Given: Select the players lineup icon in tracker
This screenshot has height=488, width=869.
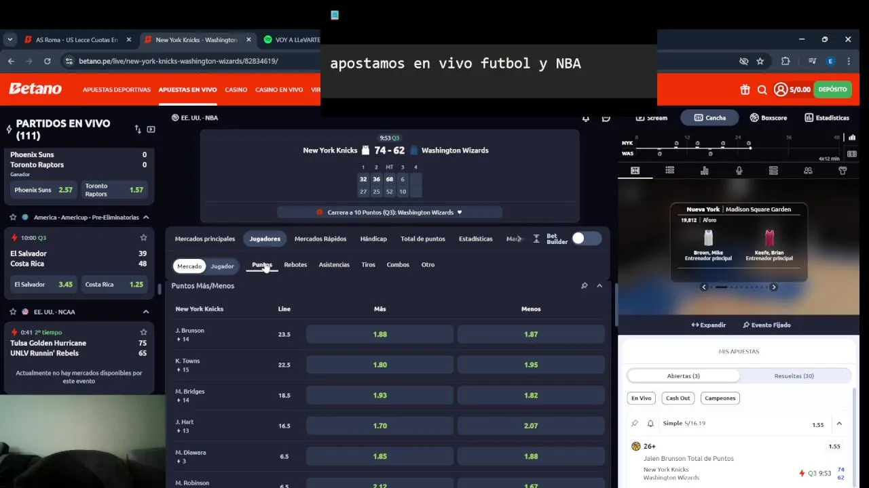Looking at the screenshot, I should [x=808, y=171].
